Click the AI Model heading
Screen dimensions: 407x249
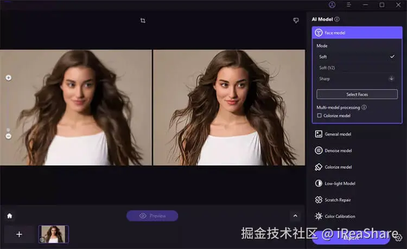click(322, 19)
